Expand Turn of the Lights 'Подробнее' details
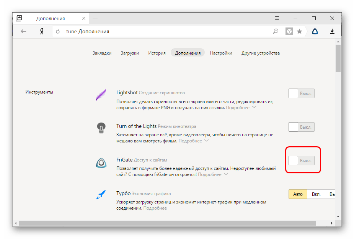 pyautogui.click(x=193, y=141)
